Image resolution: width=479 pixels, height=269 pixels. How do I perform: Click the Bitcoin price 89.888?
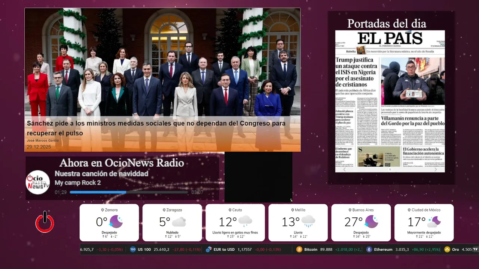(x=326, y=250)
